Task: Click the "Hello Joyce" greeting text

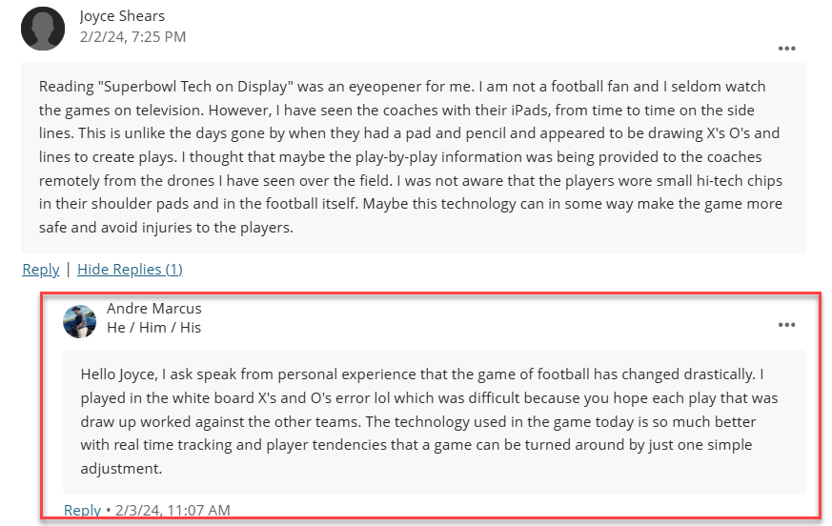Action: click(x=119, y=374)
